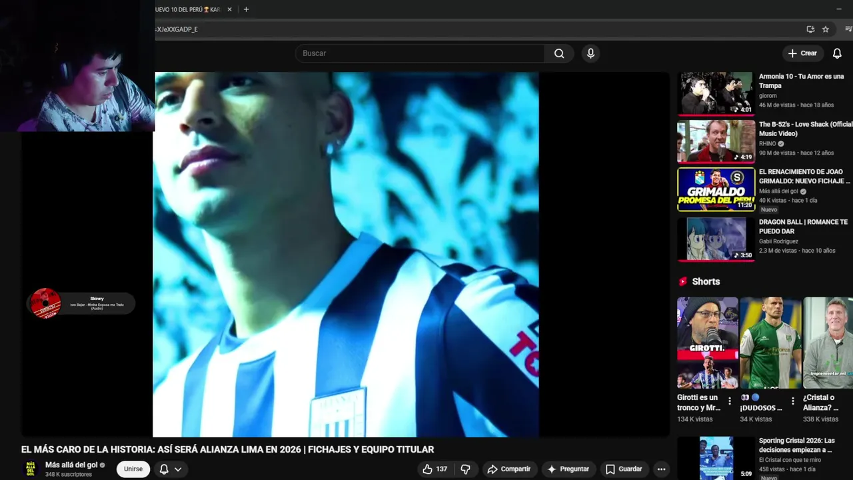Open more actions three-dot menu

pyautogui.click(x=660, y=469)
